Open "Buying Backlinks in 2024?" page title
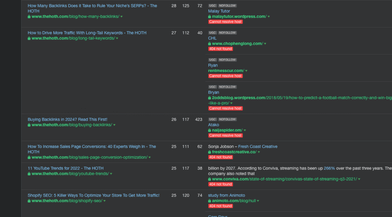 (67, 119)
